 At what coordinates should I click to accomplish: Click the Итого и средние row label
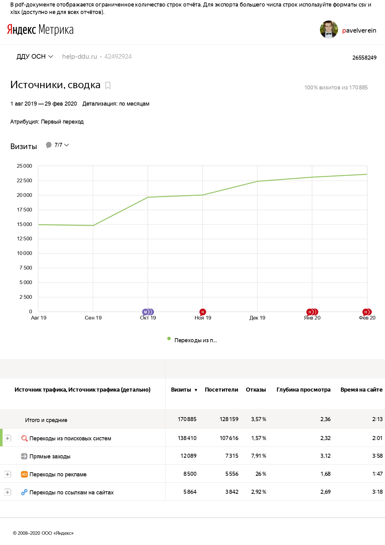(x=46, y=420)
